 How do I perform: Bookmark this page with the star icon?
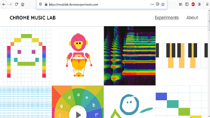point(163,4)
